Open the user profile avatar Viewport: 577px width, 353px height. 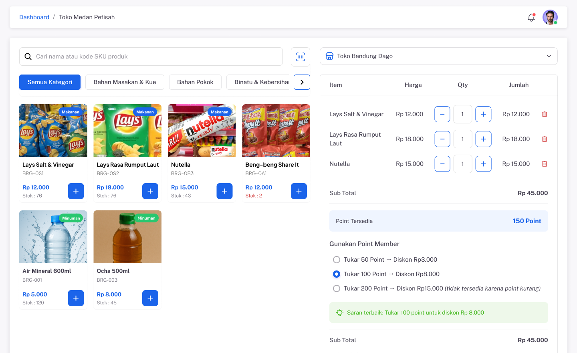point(550,17)
